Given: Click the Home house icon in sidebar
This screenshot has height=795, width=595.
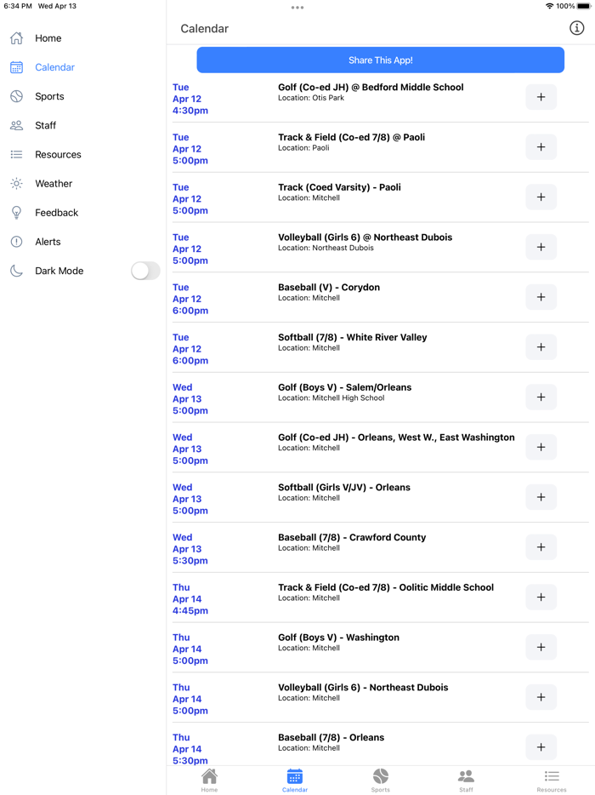Looking at the screenshot, I should click(x=17, y=38).
